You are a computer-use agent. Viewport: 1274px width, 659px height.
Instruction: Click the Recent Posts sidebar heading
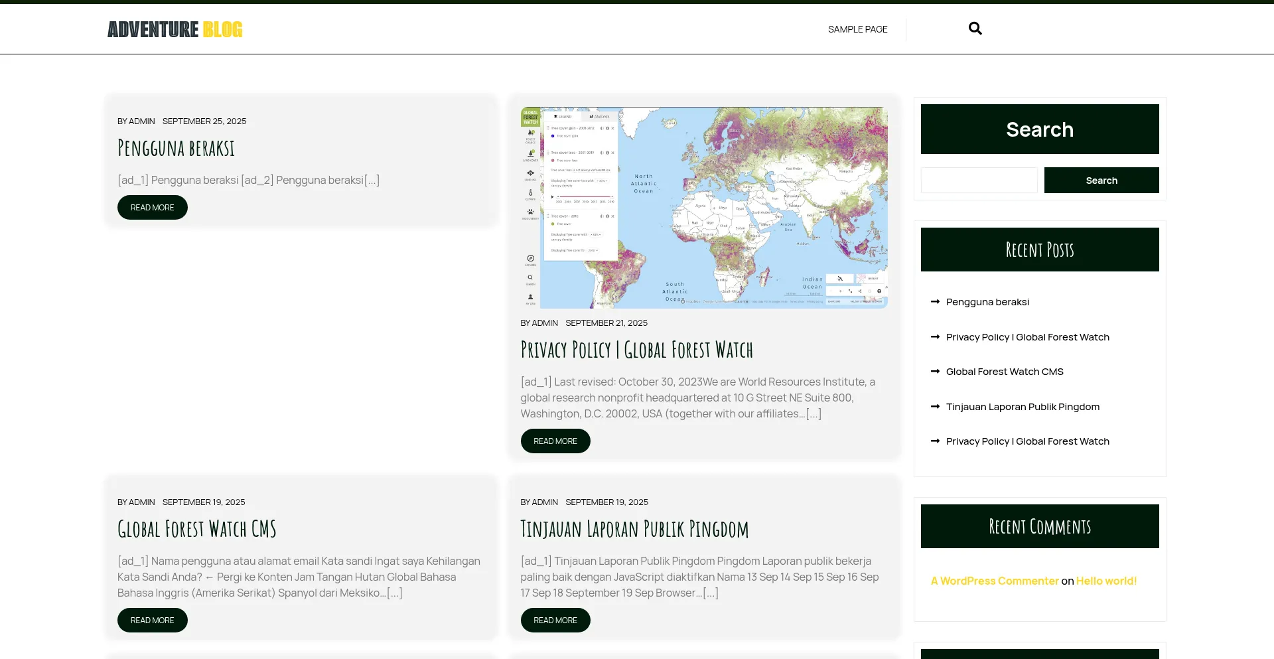[x=1040, y=250]
